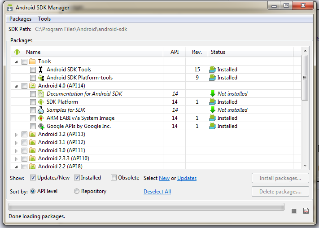Click the Android SDK Platform-tools icon
The width and height of the screenshot is (319, 228).
tap(41, 78)
